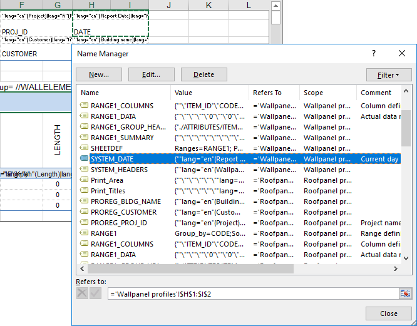This screenshot has width=417, height=326.
Task: Click the name icon beside SYSTEM_DATE
Action: [x=85, y=159]
